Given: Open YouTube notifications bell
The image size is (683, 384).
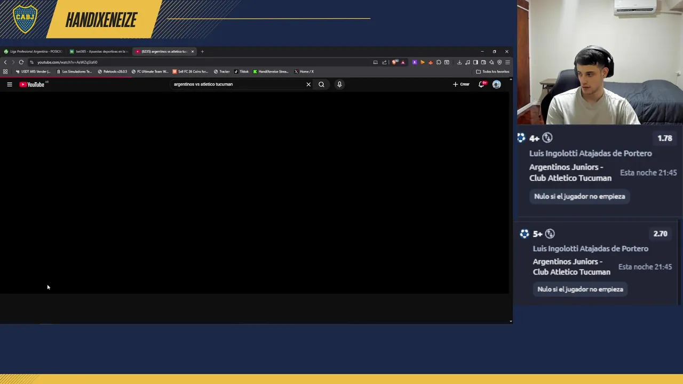Looking at the screenshot, I should pyautogui.click(x=482, y=84).
